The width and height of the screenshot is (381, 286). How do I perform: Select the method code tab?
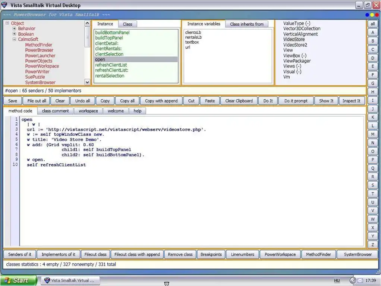tap(21, 111)
